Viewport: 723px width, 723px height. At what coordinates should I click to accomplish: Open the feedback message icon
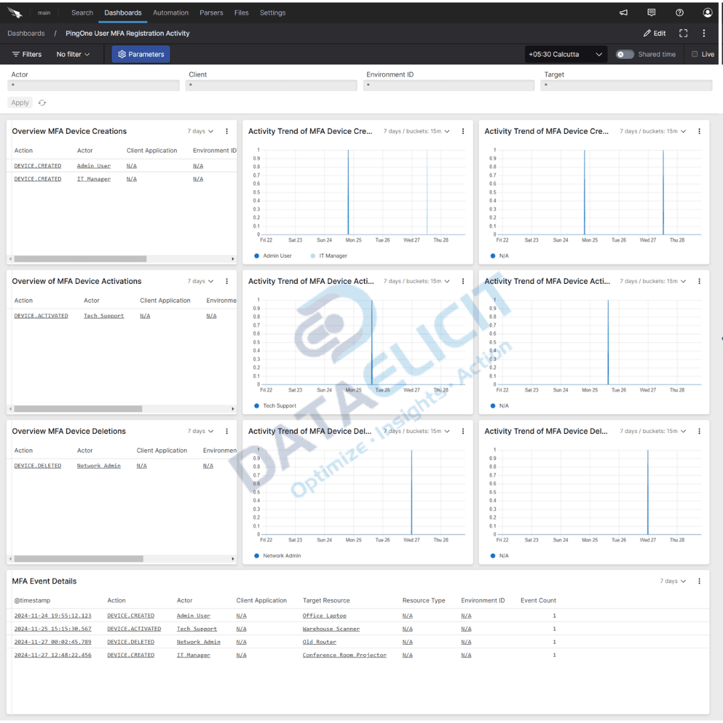[x=651, y=12]
